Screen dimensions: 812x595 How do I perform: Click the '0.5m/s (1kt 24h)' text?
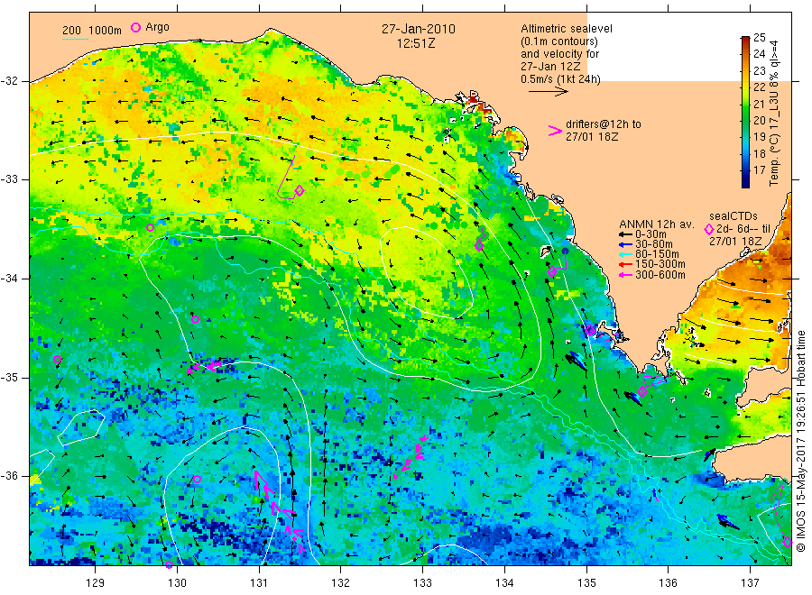[560, 79]
